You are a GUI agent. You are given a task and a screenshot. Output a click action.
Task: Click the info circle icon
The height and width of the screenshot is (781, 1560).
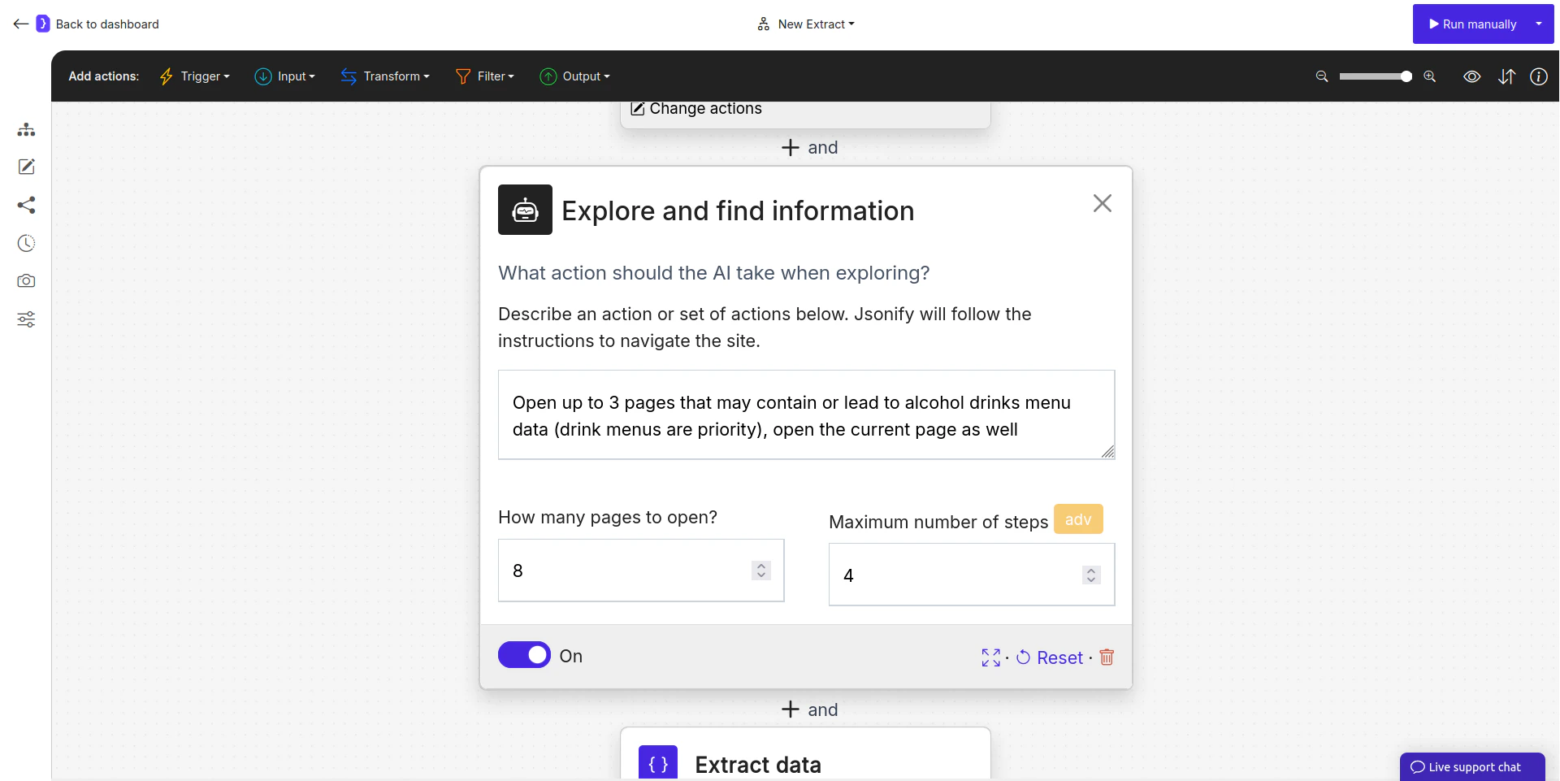click(x=1539, y=76)
